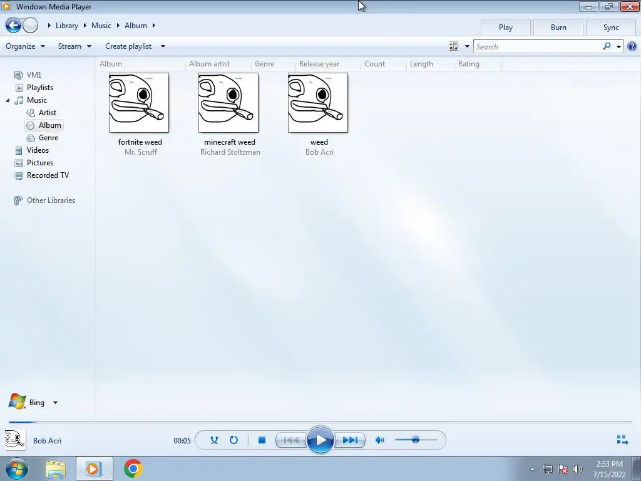
Task: Select the weed album cover by Bob Acri
Action: pyautogui.click(x=318, y=103)
